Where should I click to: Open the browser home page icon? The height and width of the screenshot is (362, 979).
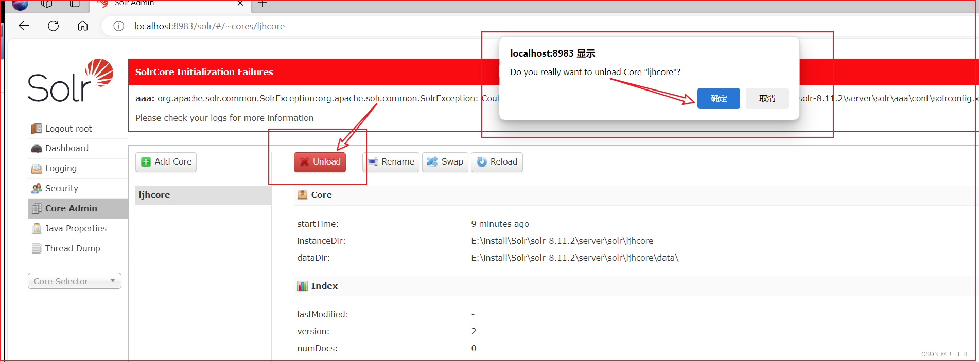[x=83, y=26]
